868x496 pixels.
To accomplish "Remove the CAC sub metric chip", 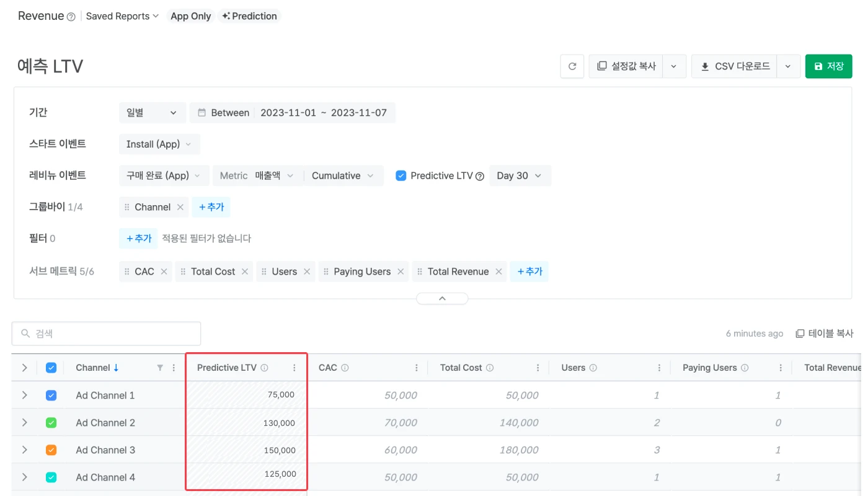I will click(164, 272).
